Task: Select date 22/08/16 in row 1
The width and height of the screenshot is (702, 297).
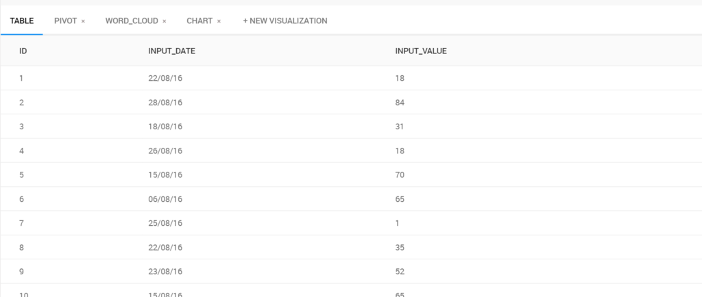Action: (165, 78)
